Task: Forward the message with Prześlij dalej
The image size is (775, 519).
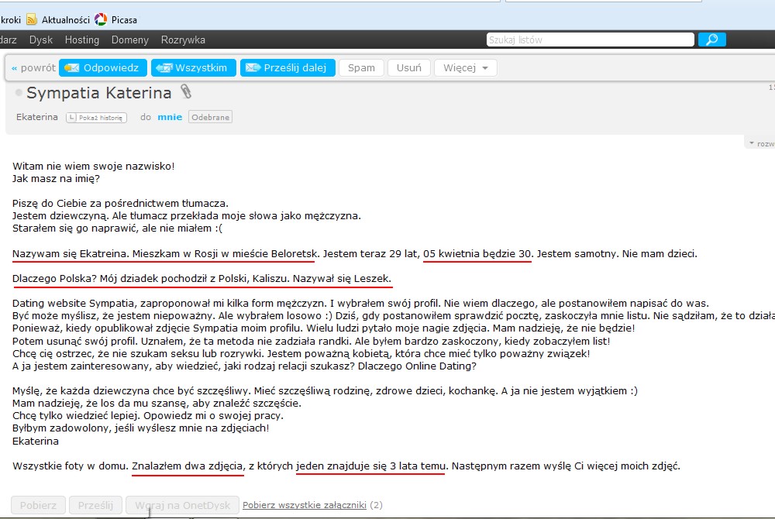Action: click(288, 68)
